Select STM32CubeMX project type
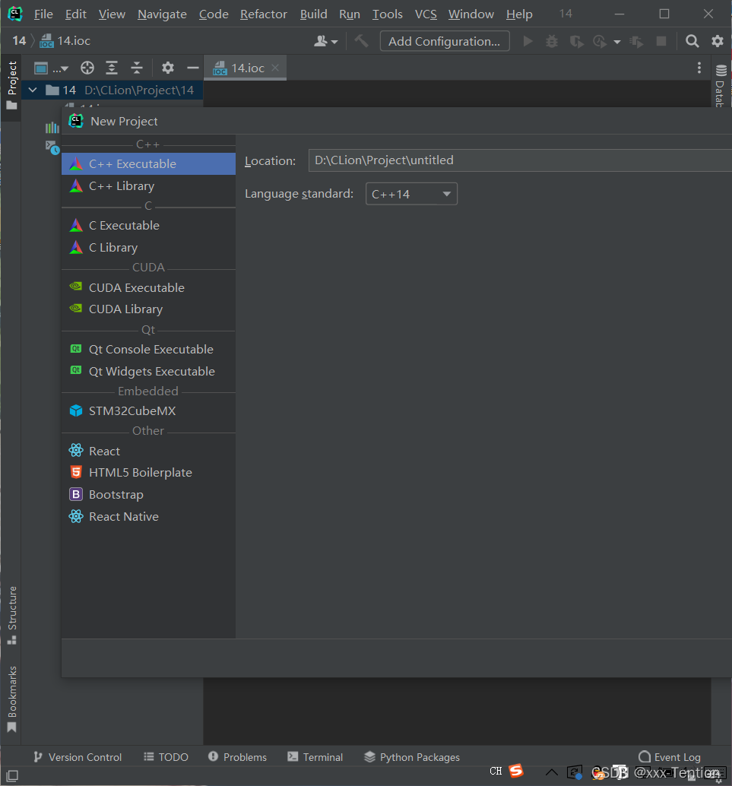 coord(132,410)
